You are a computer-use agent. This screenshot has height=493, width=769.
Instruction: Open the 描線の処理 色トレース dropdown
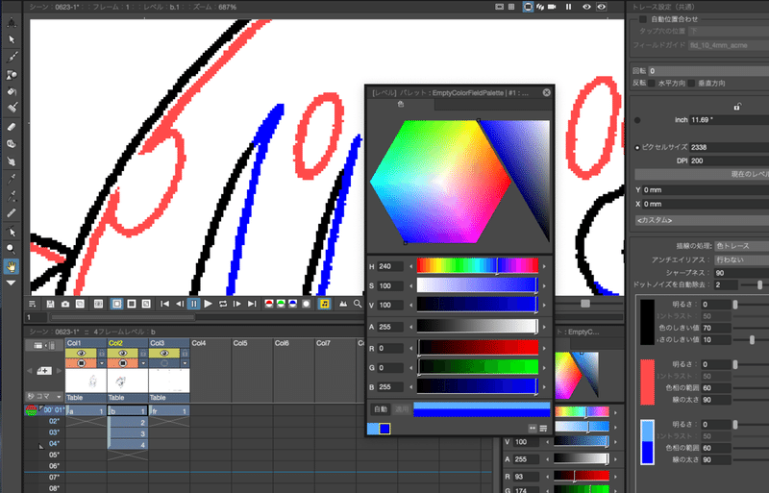[x=741, y=246]
